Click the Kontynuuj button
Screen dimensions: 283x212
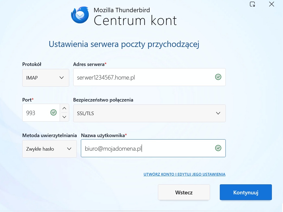coord(246,192)
